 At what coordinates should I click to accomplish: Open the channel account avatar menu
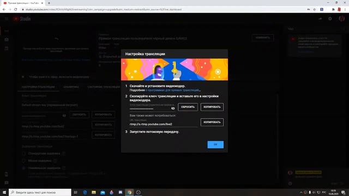point(342,19)
